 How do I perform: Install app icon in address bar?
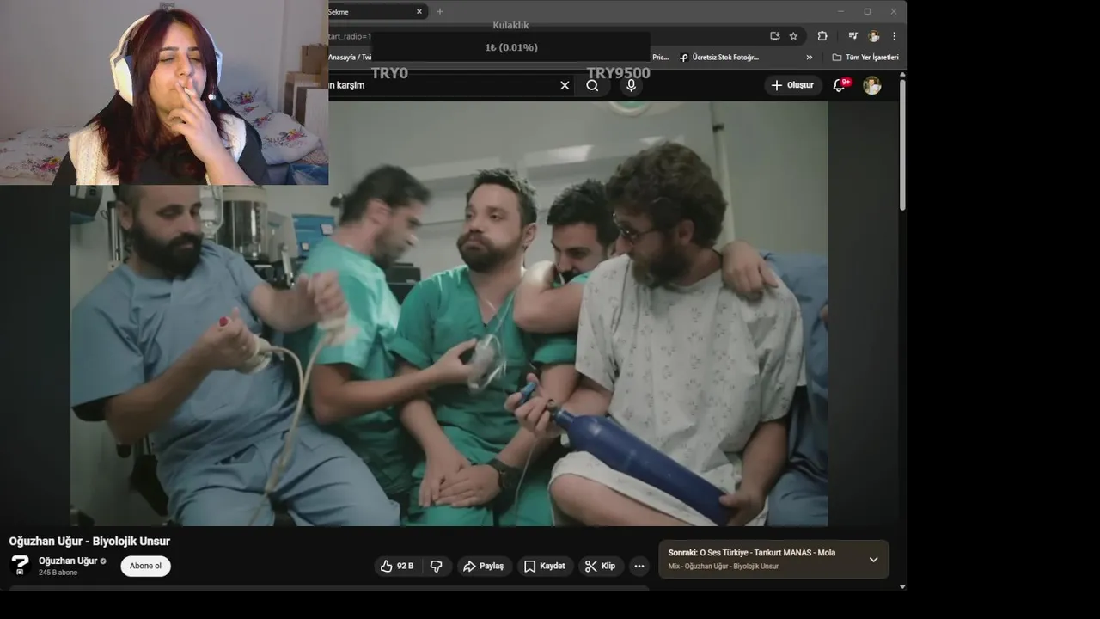(x=775, y=36)
